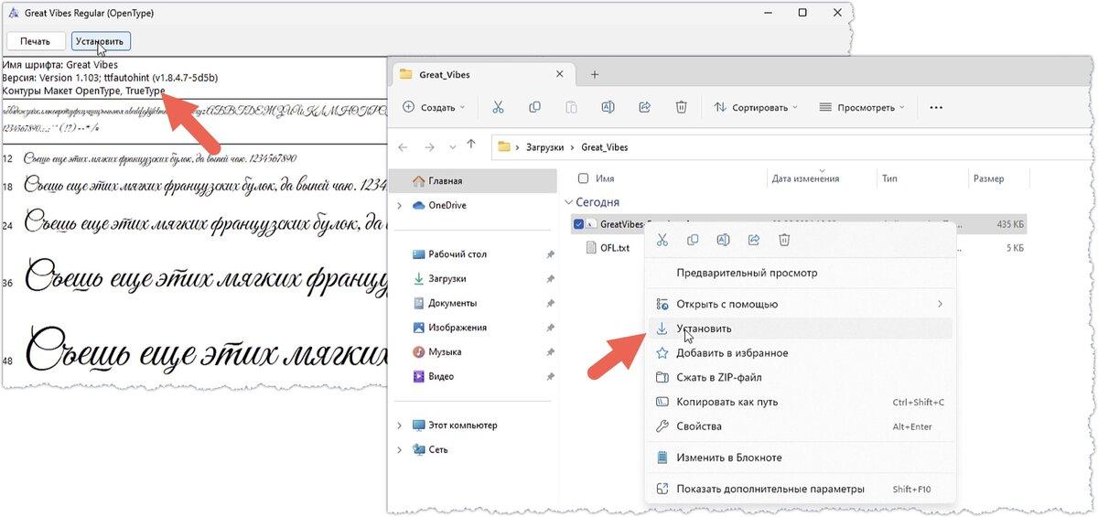This screenshot has height=517, width=1098.
Task: Choose Изменить в Блокноте
Action: coord(801,458)
